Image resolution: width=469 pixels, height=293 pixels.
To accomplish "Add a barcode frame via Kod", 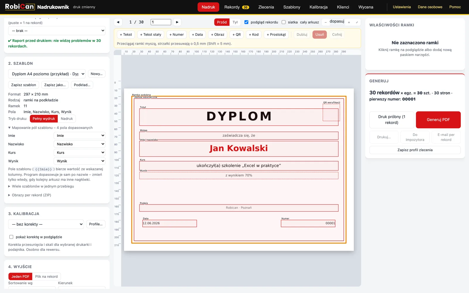I will point(254,35).
